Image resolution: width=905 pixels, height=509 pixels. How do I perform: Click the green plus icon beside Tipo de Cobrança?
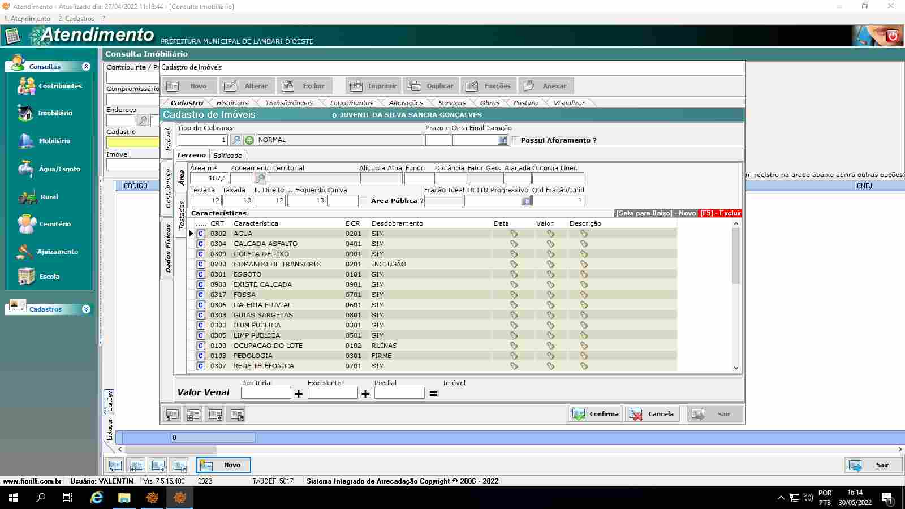(249, 140)
